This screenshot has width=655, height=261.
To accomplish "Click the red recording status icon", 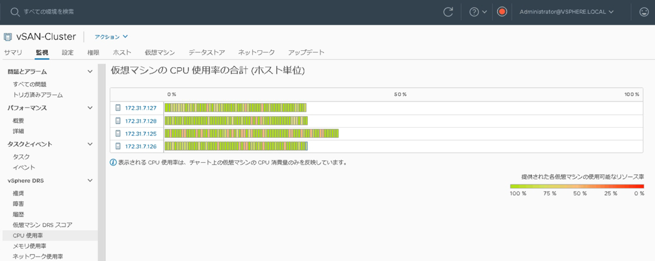I will point(502,11).
